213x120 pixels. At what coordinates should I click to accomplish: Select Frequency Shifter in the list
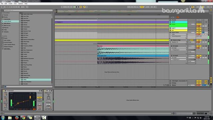pos(28,46)
